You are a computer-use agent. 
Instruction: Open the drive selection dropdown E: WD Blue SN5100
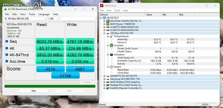(x=26, y=19)
